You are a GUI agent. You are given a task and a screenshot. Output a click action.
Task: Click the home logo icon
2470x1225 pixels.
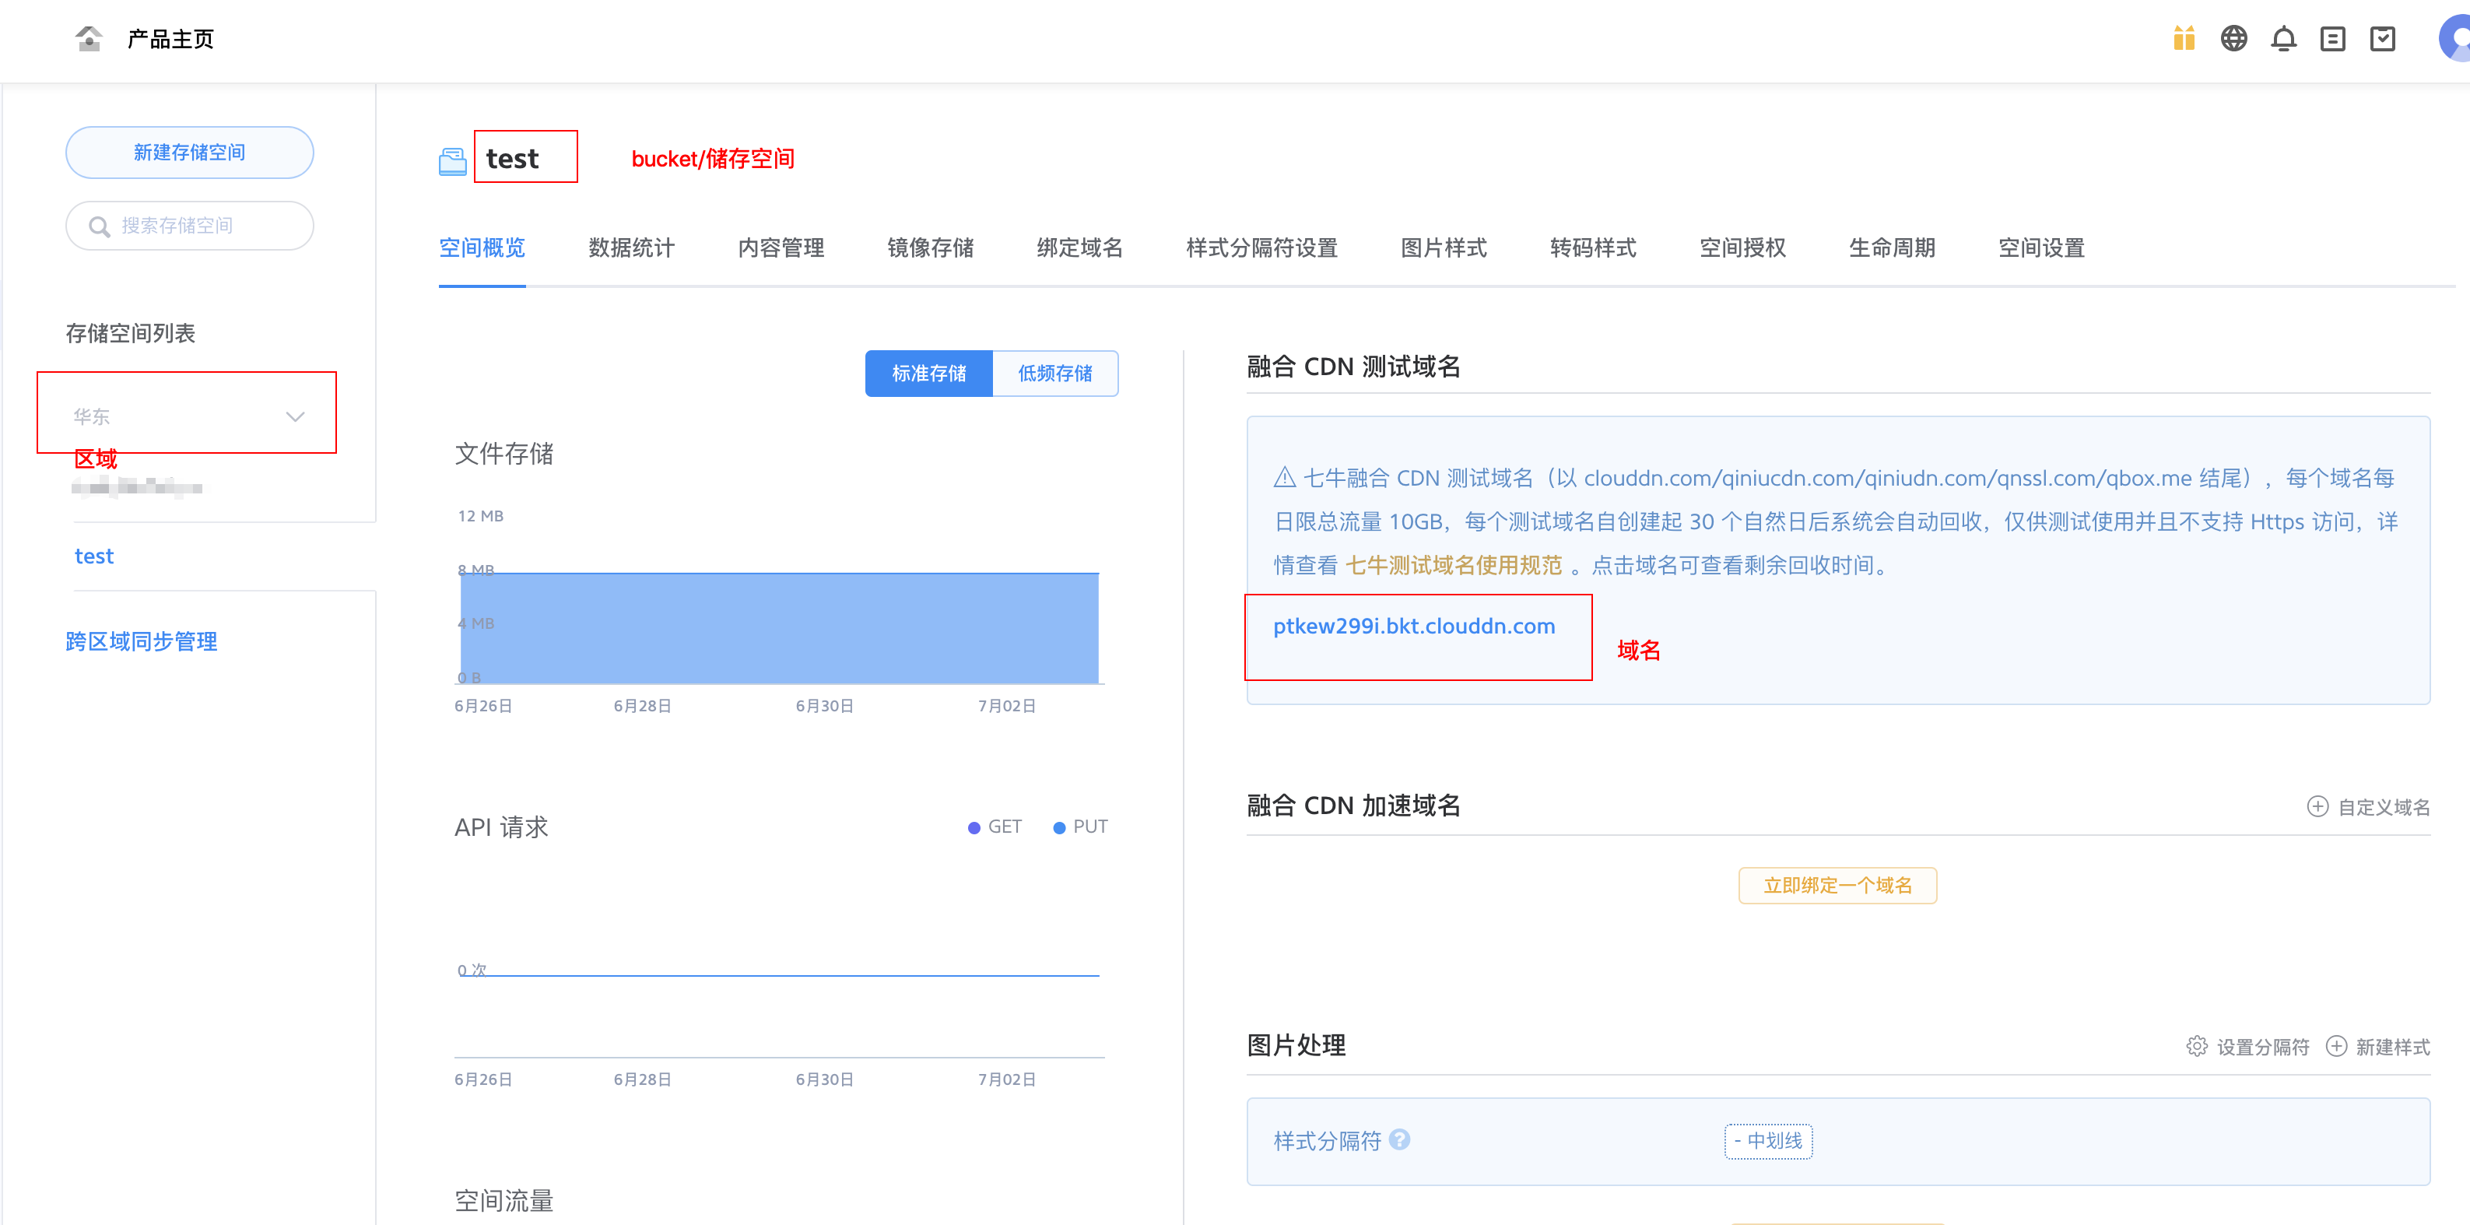pyautogui.click(x=88, y=40)
